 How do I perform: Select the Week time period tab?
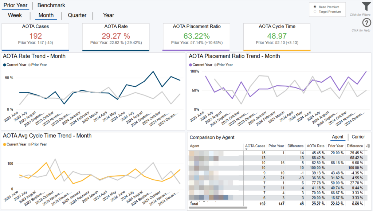click(15, 15)
